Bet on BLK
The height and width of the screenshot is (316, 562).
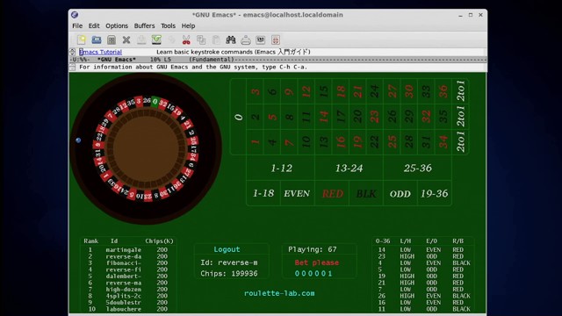pos(366,193)
